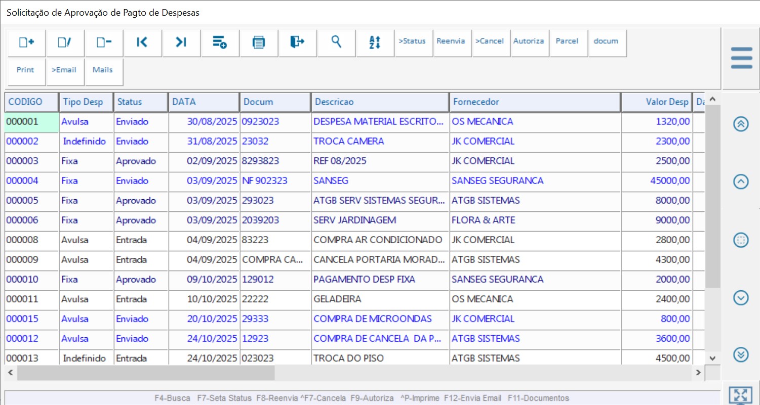Click the exit door icon
Image resolution: width=760 pixels, height=405 pixels.
pos(297,42)
